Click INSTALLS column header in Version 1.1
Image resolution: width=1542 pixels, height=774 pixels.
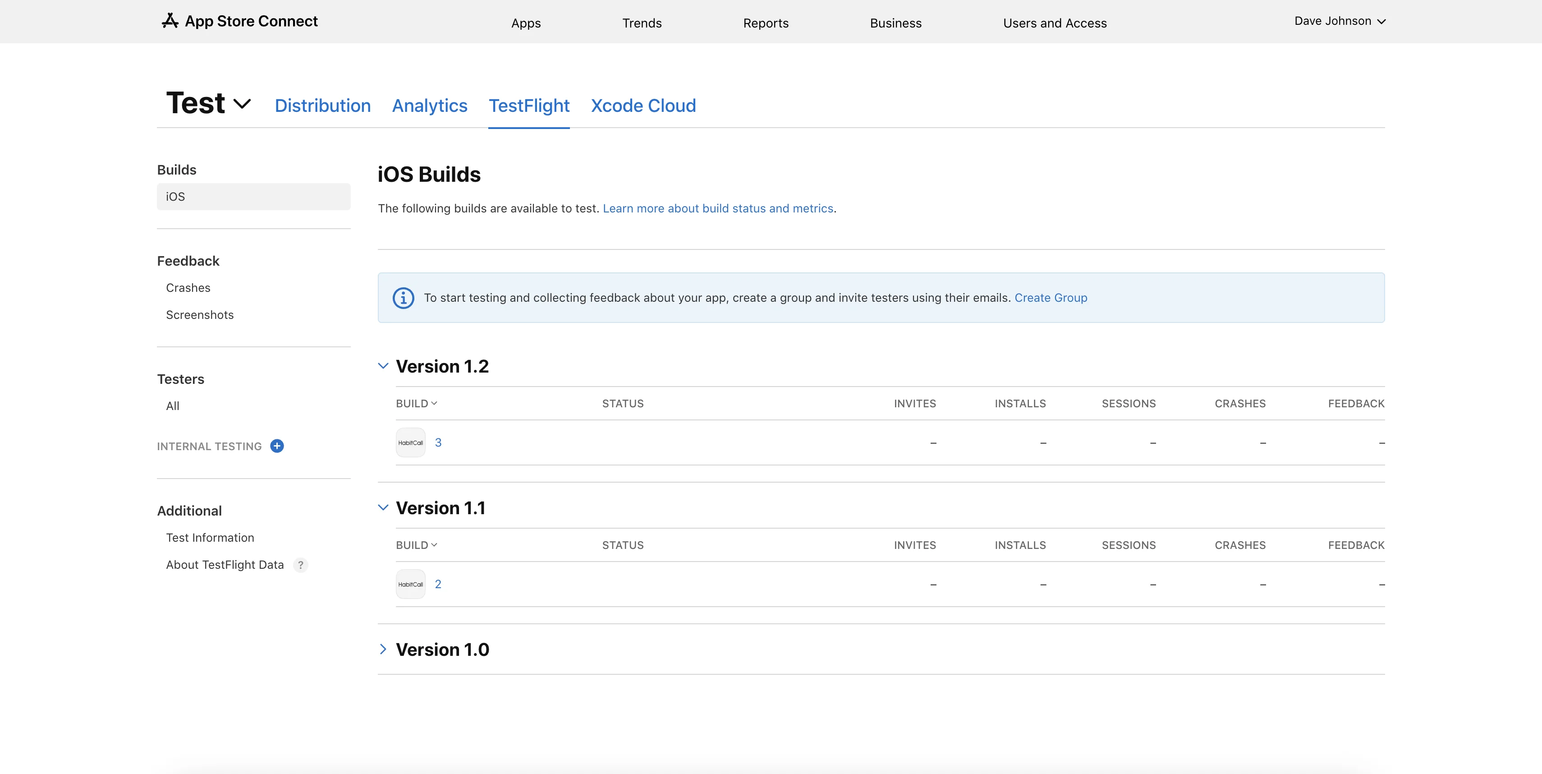pyautogui.click(x=1021, y=545)
